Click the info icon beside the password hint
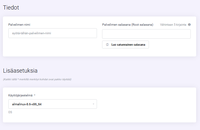Image resolution: width=200 pixels, height=130 pixels. click(189, 24)
